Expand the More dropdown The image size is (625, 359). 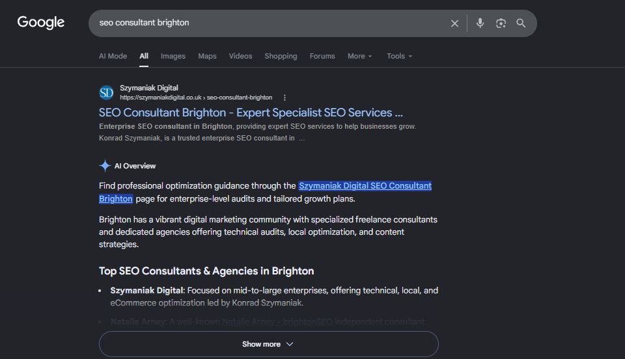pyautogui.click(x=359, y=56)
